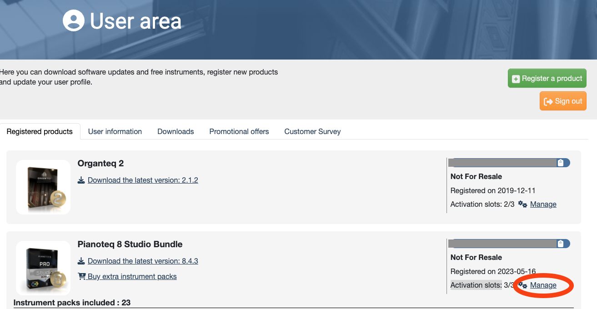Screen dimensions: 597x309
Task: Click the Activation slots: 3/3 text
Action: [x=482, y=285]
